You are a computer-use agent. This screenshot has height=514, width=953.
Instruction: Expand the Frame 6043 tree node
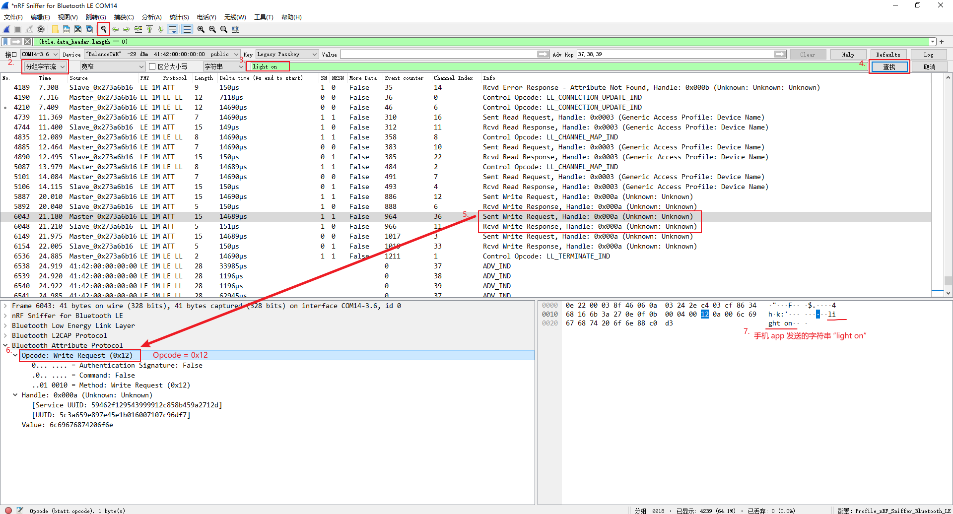click(5, 306)
